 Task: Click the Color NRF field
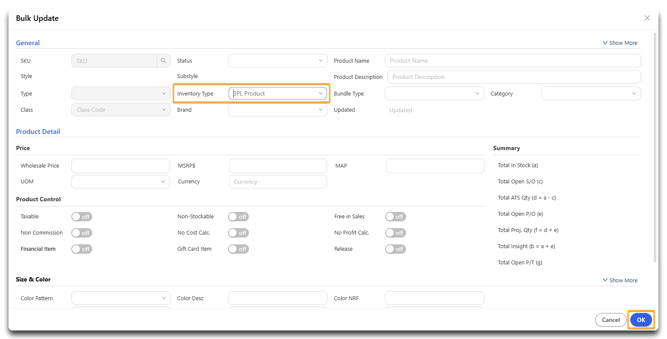click(434, 298)
